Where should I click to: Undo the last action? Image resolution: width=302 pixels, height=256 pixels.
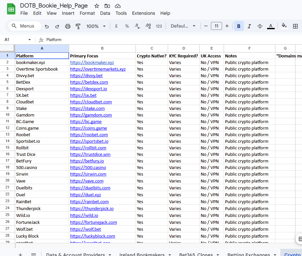point(47,26)
